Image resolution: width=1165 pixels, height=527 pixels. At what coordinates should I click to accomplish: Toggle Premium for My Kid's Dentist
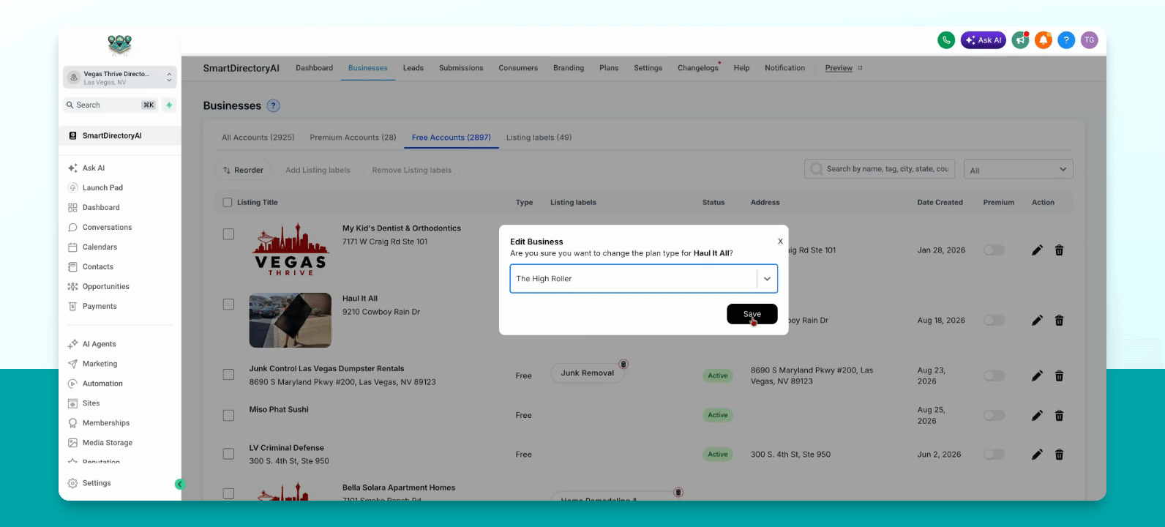pyautogui.click(x=994, y=250)
